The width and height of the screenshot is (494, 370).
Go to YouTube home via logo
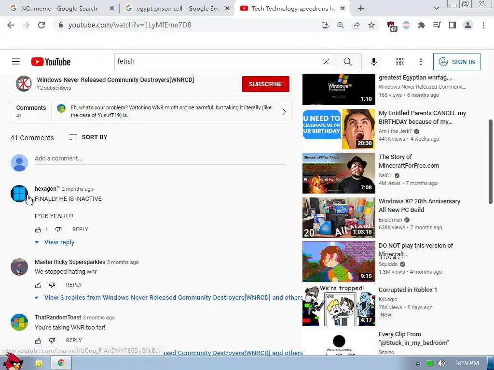click(x=51, y=62)
